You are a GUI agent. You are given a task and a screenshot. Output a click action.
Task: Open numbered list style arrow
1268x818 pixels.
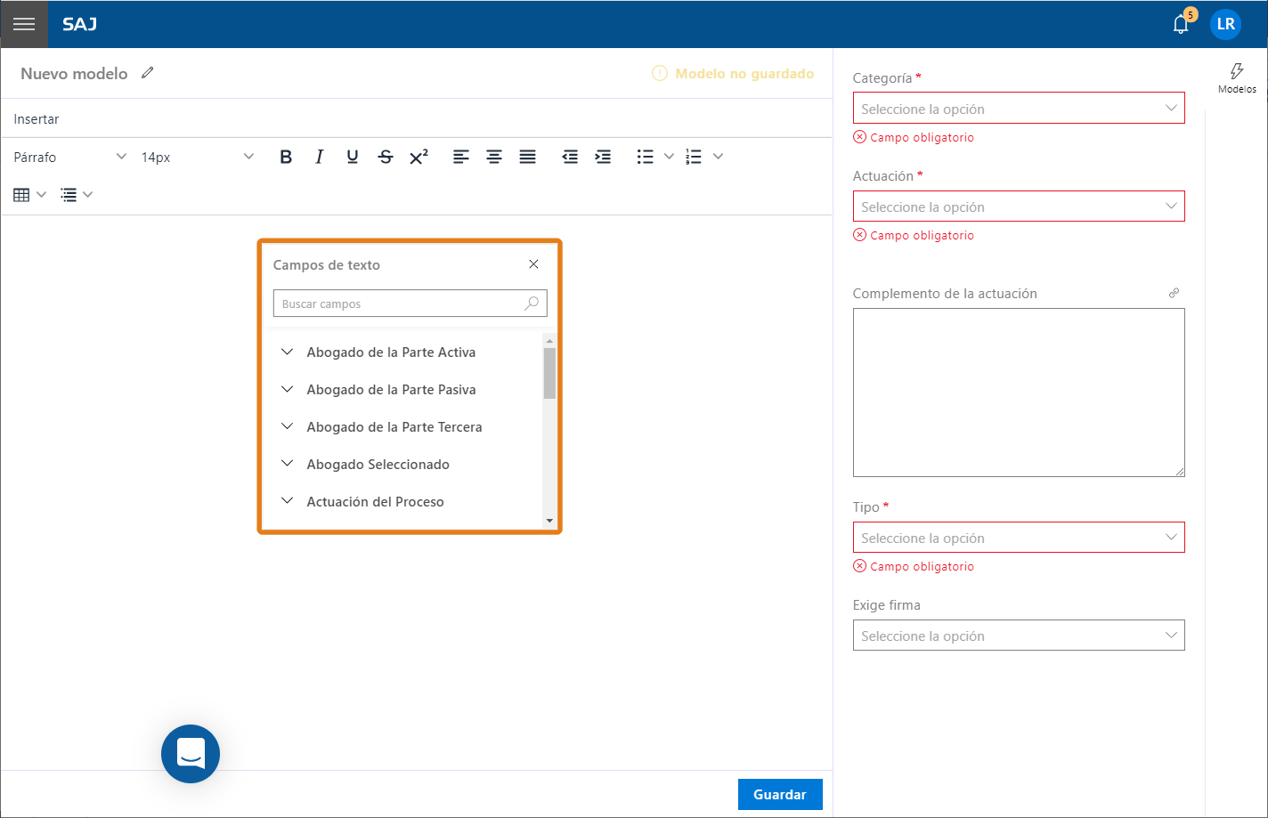click(x=718, y=157)
